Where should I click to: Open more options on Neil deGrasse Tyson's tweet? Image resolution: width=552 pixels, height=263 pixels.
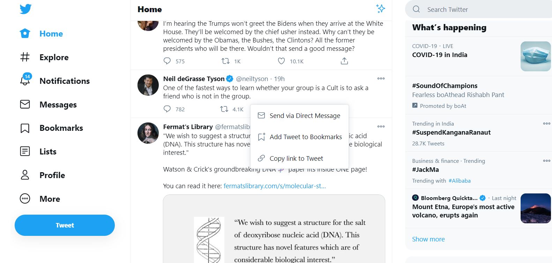[x=381, y=79]
